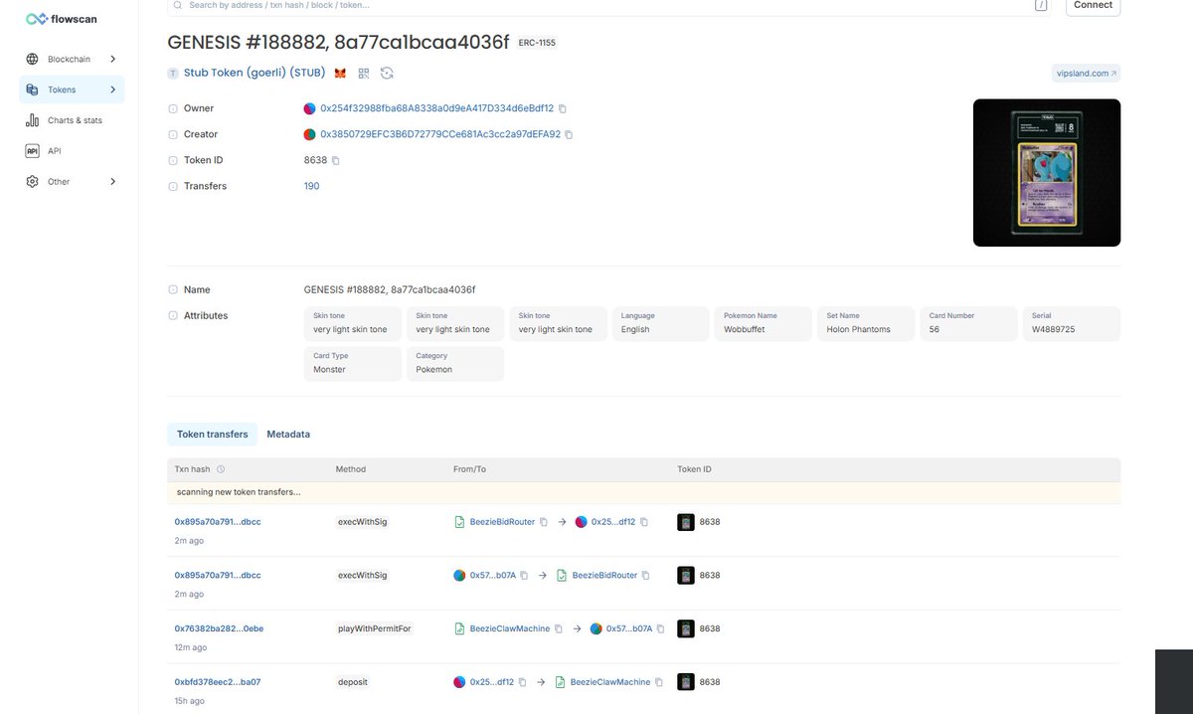Click the Language English attribute
The height and width of the screenshot is (714, 1193).
pos(661,322)
